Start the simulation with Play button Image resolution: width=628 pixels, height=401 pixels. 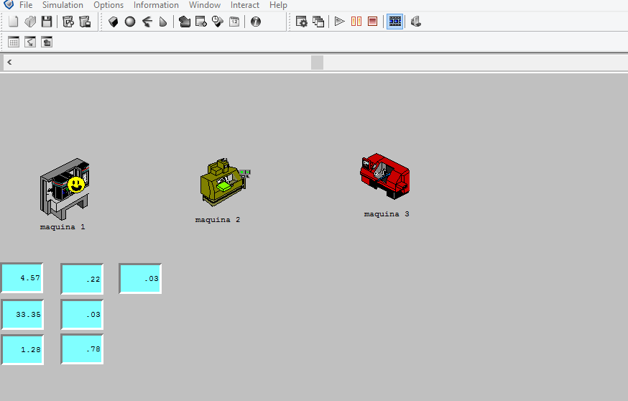click(x=340, y=22)
